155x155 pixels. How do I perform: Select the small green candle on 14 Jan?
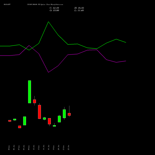(44, 118)
